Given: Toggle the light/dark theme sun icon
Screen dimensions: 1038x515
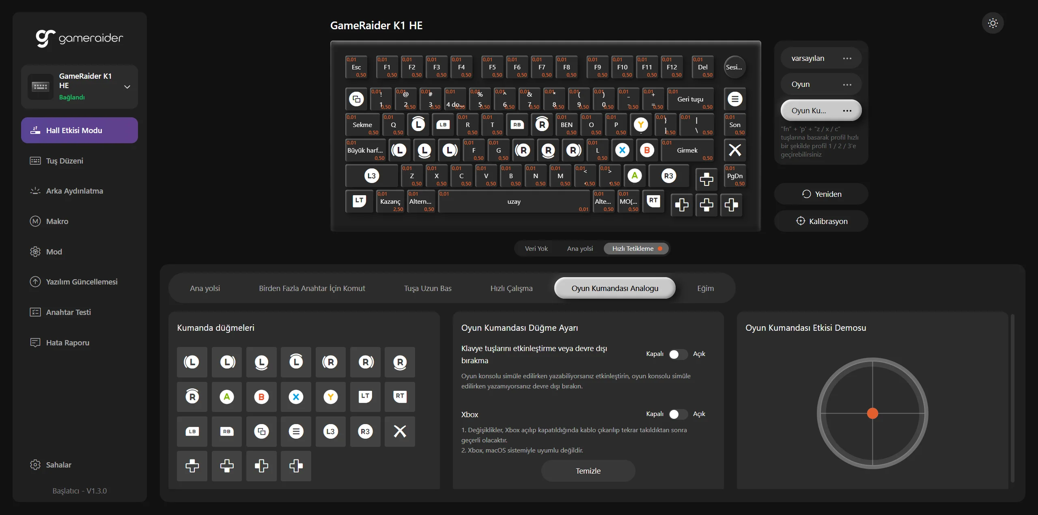Looking at the screenshot, I should (x=993, y=23).
